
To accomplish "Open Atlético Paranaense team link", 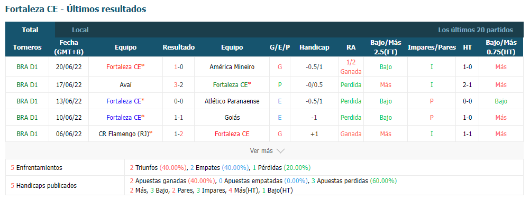I will (x=232, y=101).
